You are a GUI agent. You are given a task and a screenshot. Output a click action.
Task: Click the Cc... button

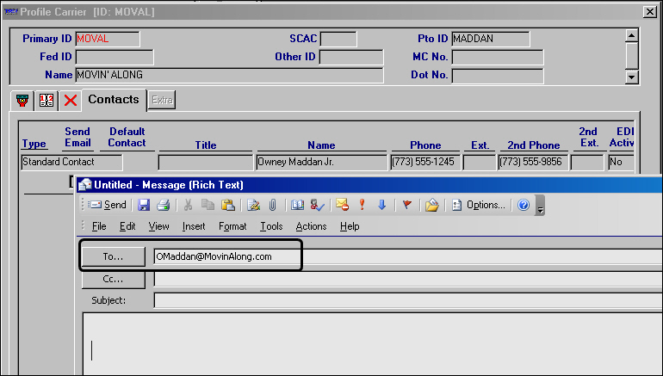click(x=114, y=279)
